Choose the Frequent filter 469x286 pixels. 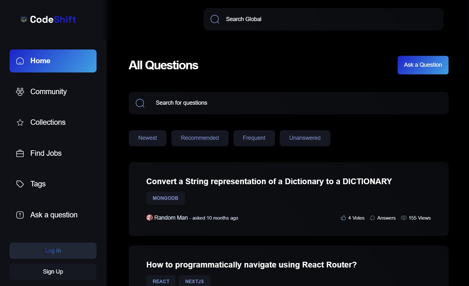[254, 138]
